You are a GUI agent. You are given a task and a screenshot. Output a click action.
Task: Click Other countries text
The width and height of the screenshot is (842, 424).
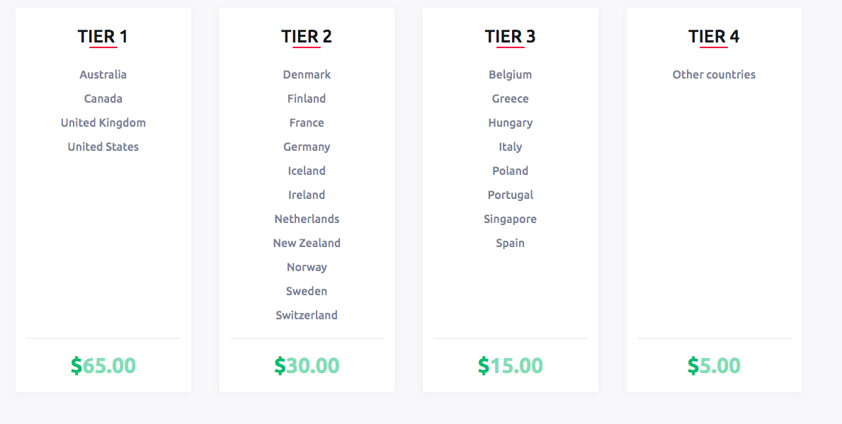click(x=714, y=74)
